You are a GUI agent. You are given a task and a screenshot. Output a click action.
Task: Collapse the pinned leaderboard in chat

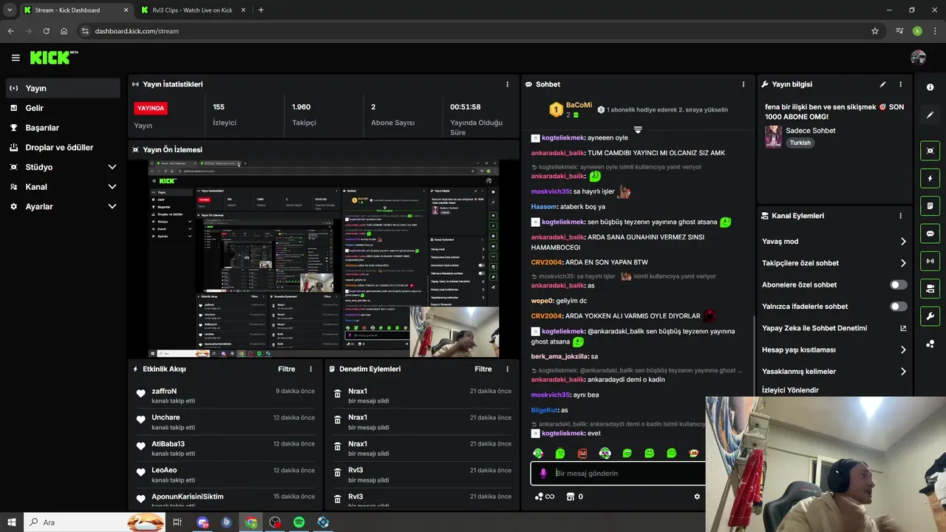(638, 130)
